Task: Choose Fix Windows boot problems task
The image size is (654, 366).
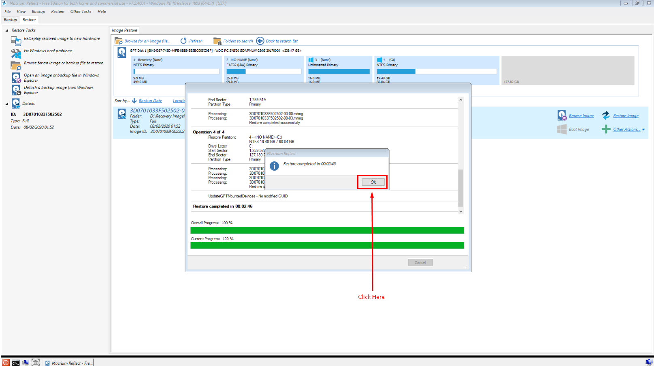Action: click(x=48, y=51)
